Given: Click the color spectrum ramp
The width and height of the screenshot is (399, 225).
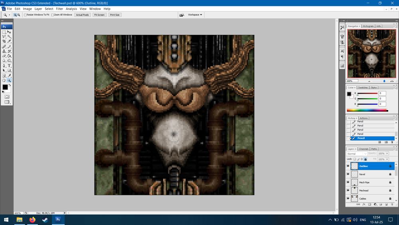Looking at the screenshot, I should pyautogui.click(x=367, y=110).
